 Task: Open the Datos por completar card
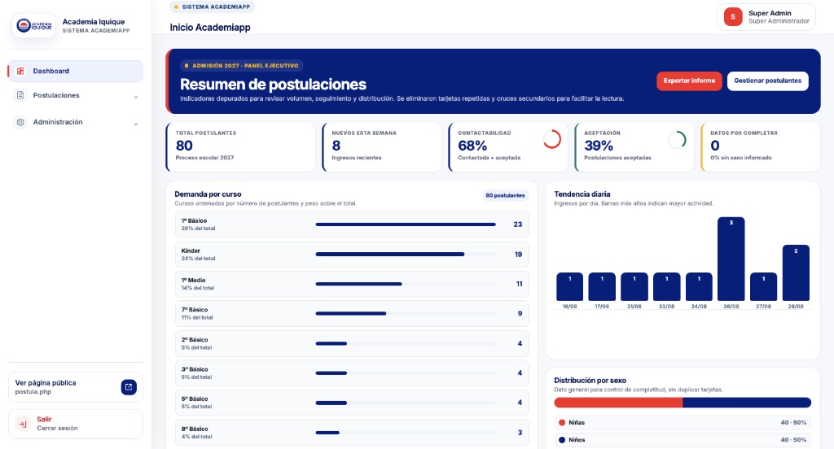click(x=760, y=147)
